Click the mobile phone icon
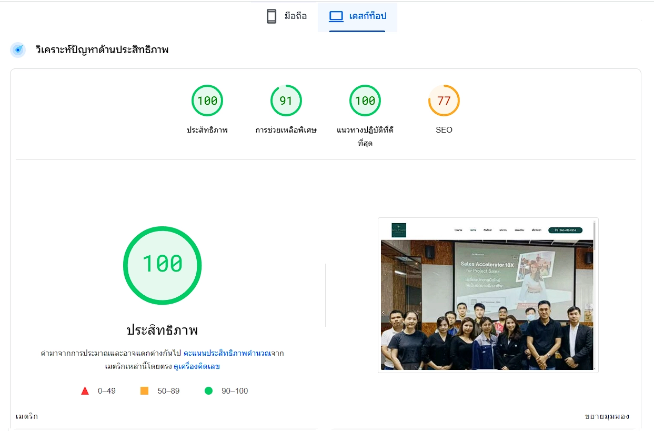This screenshot has height=431, width=654. (x=271, y=16)
